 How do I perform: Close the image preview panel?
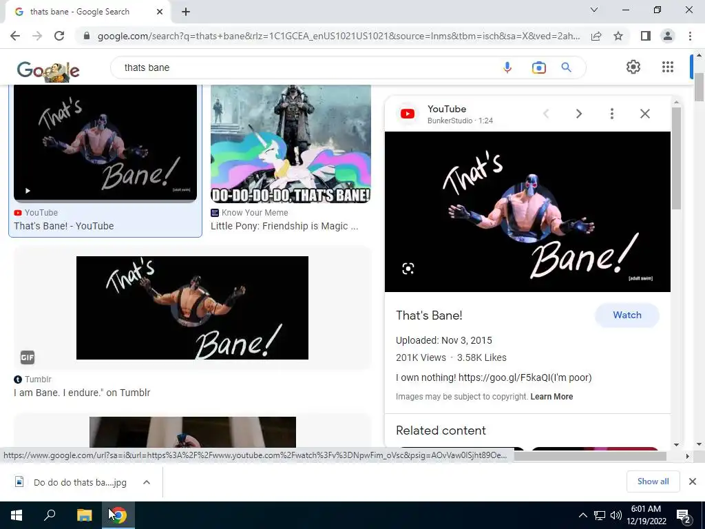click(644, 114)
